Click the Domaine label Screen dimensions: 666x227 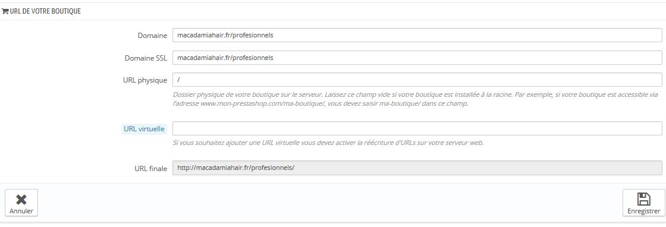click(x=152, y=36)
